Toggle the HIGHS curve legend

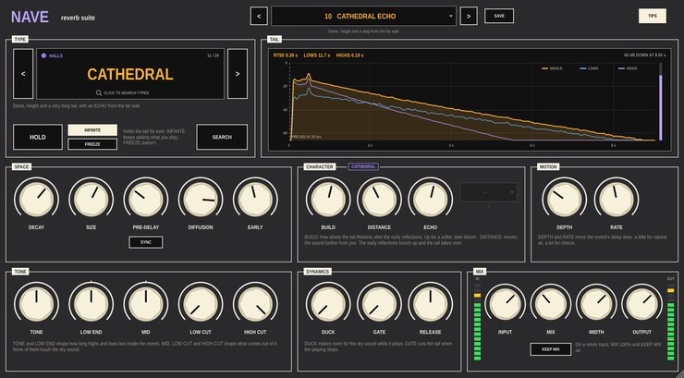(628, 68)
